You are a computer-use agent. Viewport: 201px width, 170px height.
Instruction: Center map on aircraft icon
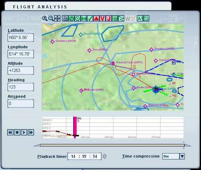point(57,18)
